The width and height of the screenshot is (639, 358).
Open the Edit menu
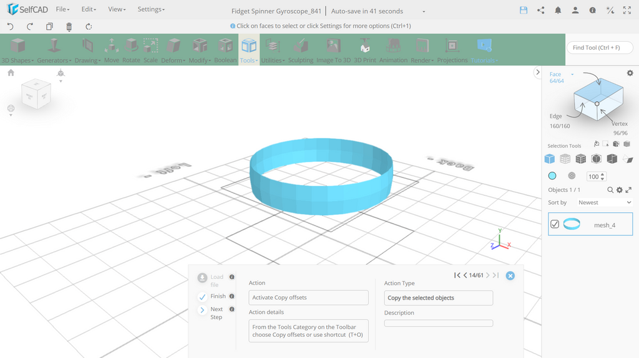tap(89, 9)
